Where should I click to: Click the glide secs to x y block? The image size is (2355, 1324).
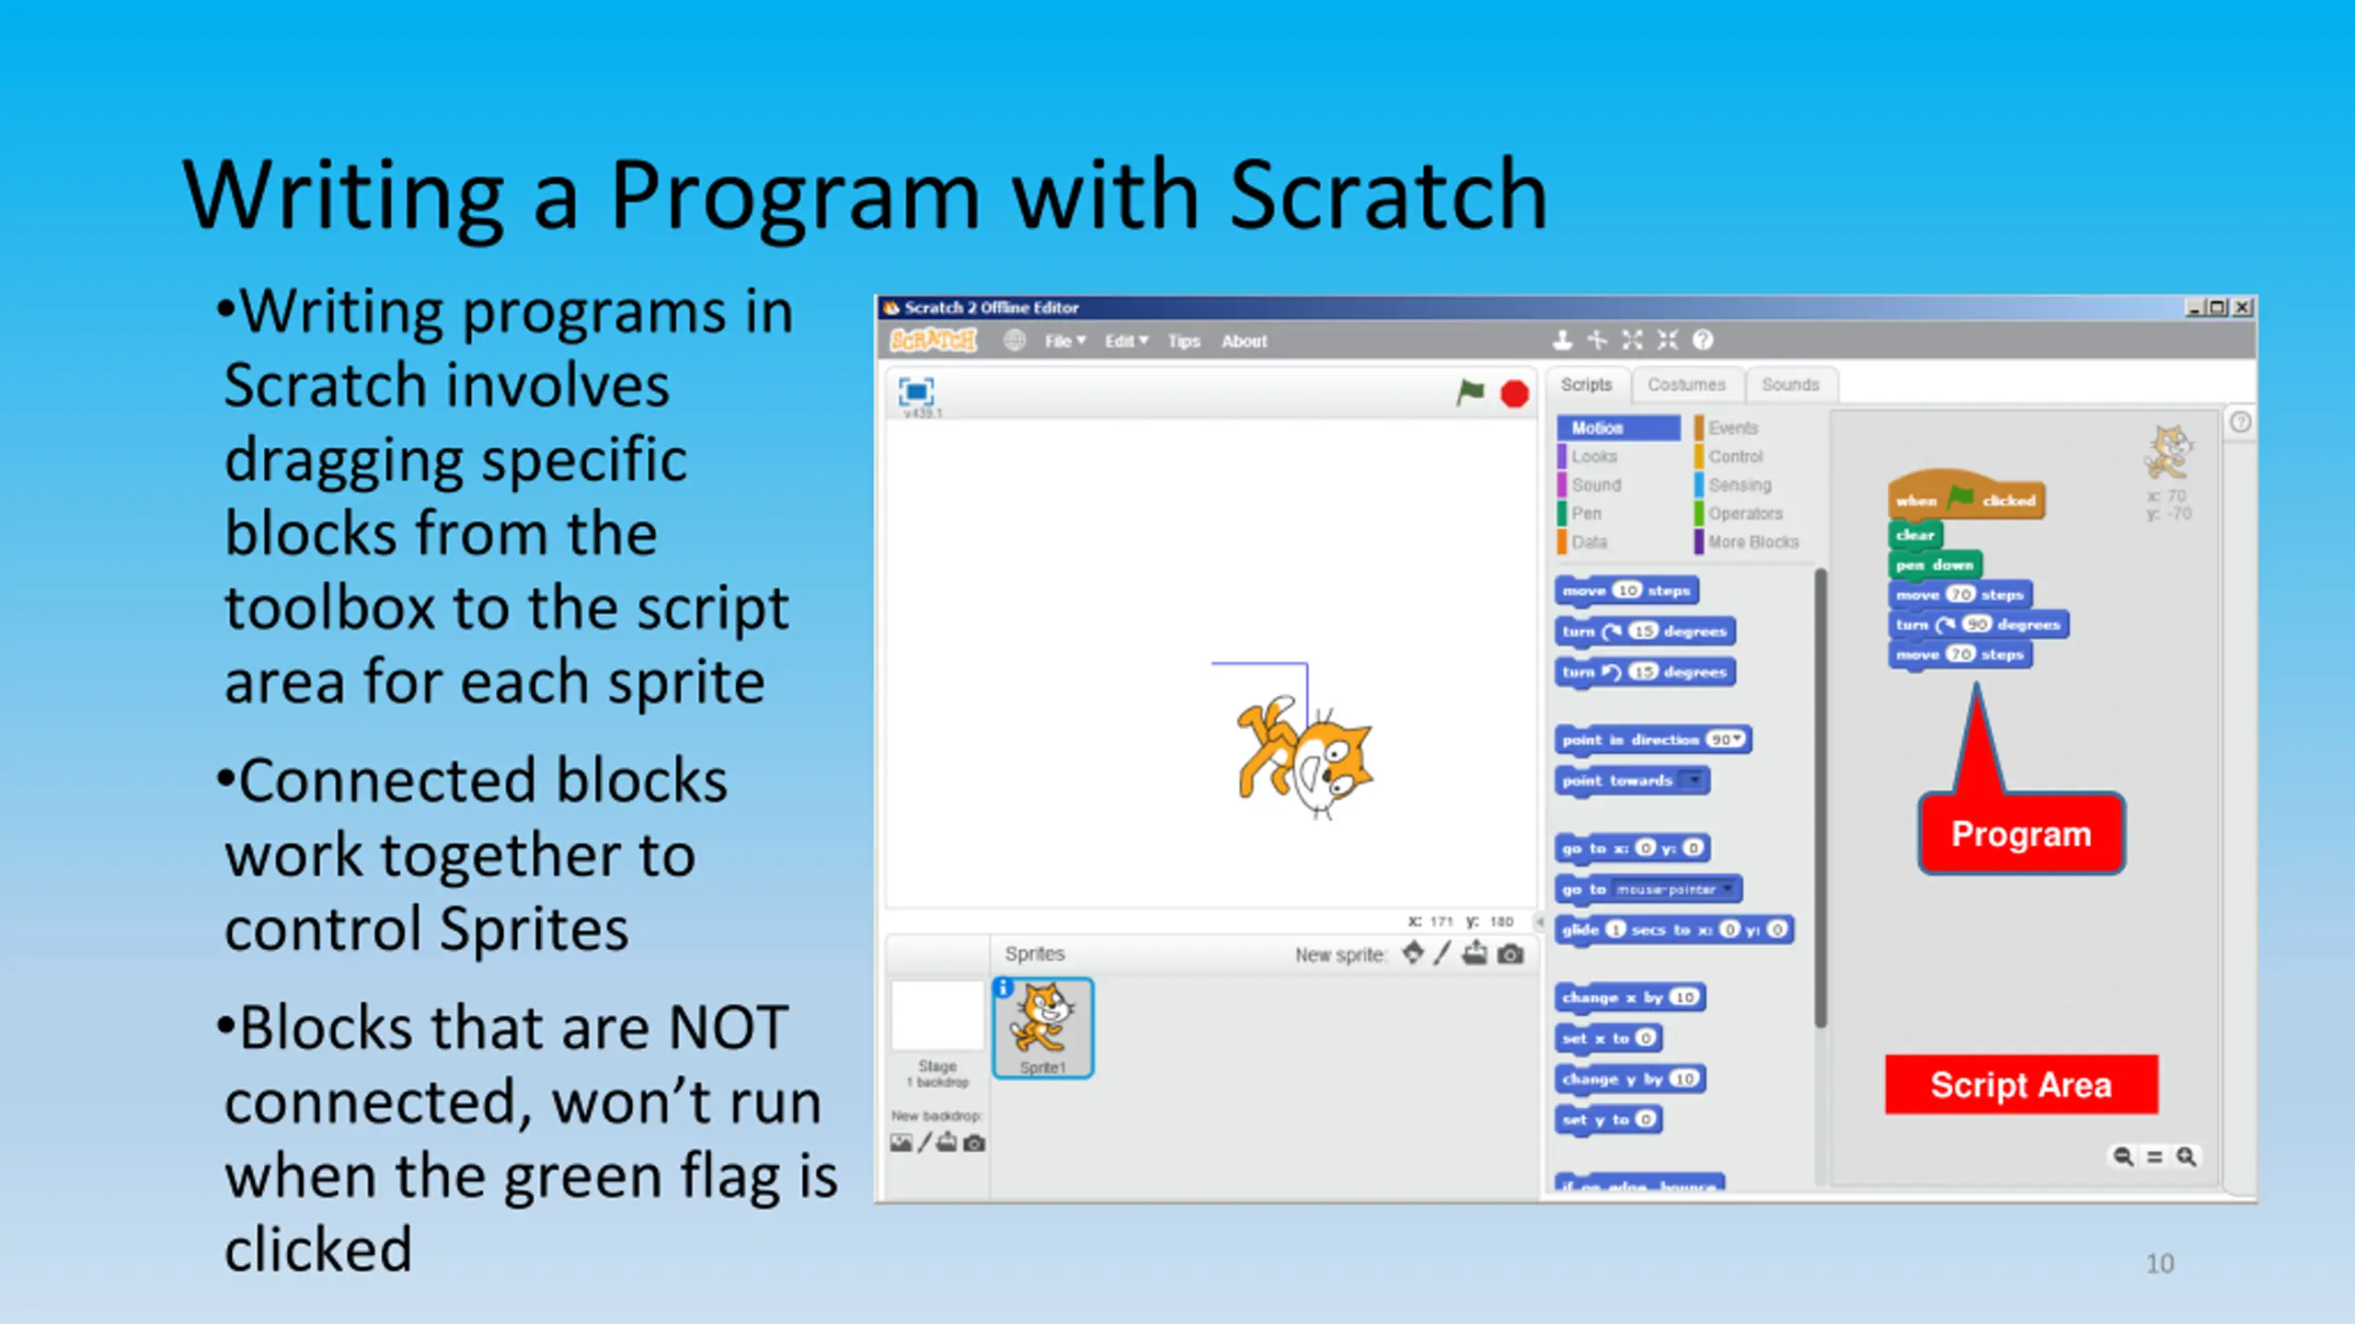click(x=1674, y=930)
